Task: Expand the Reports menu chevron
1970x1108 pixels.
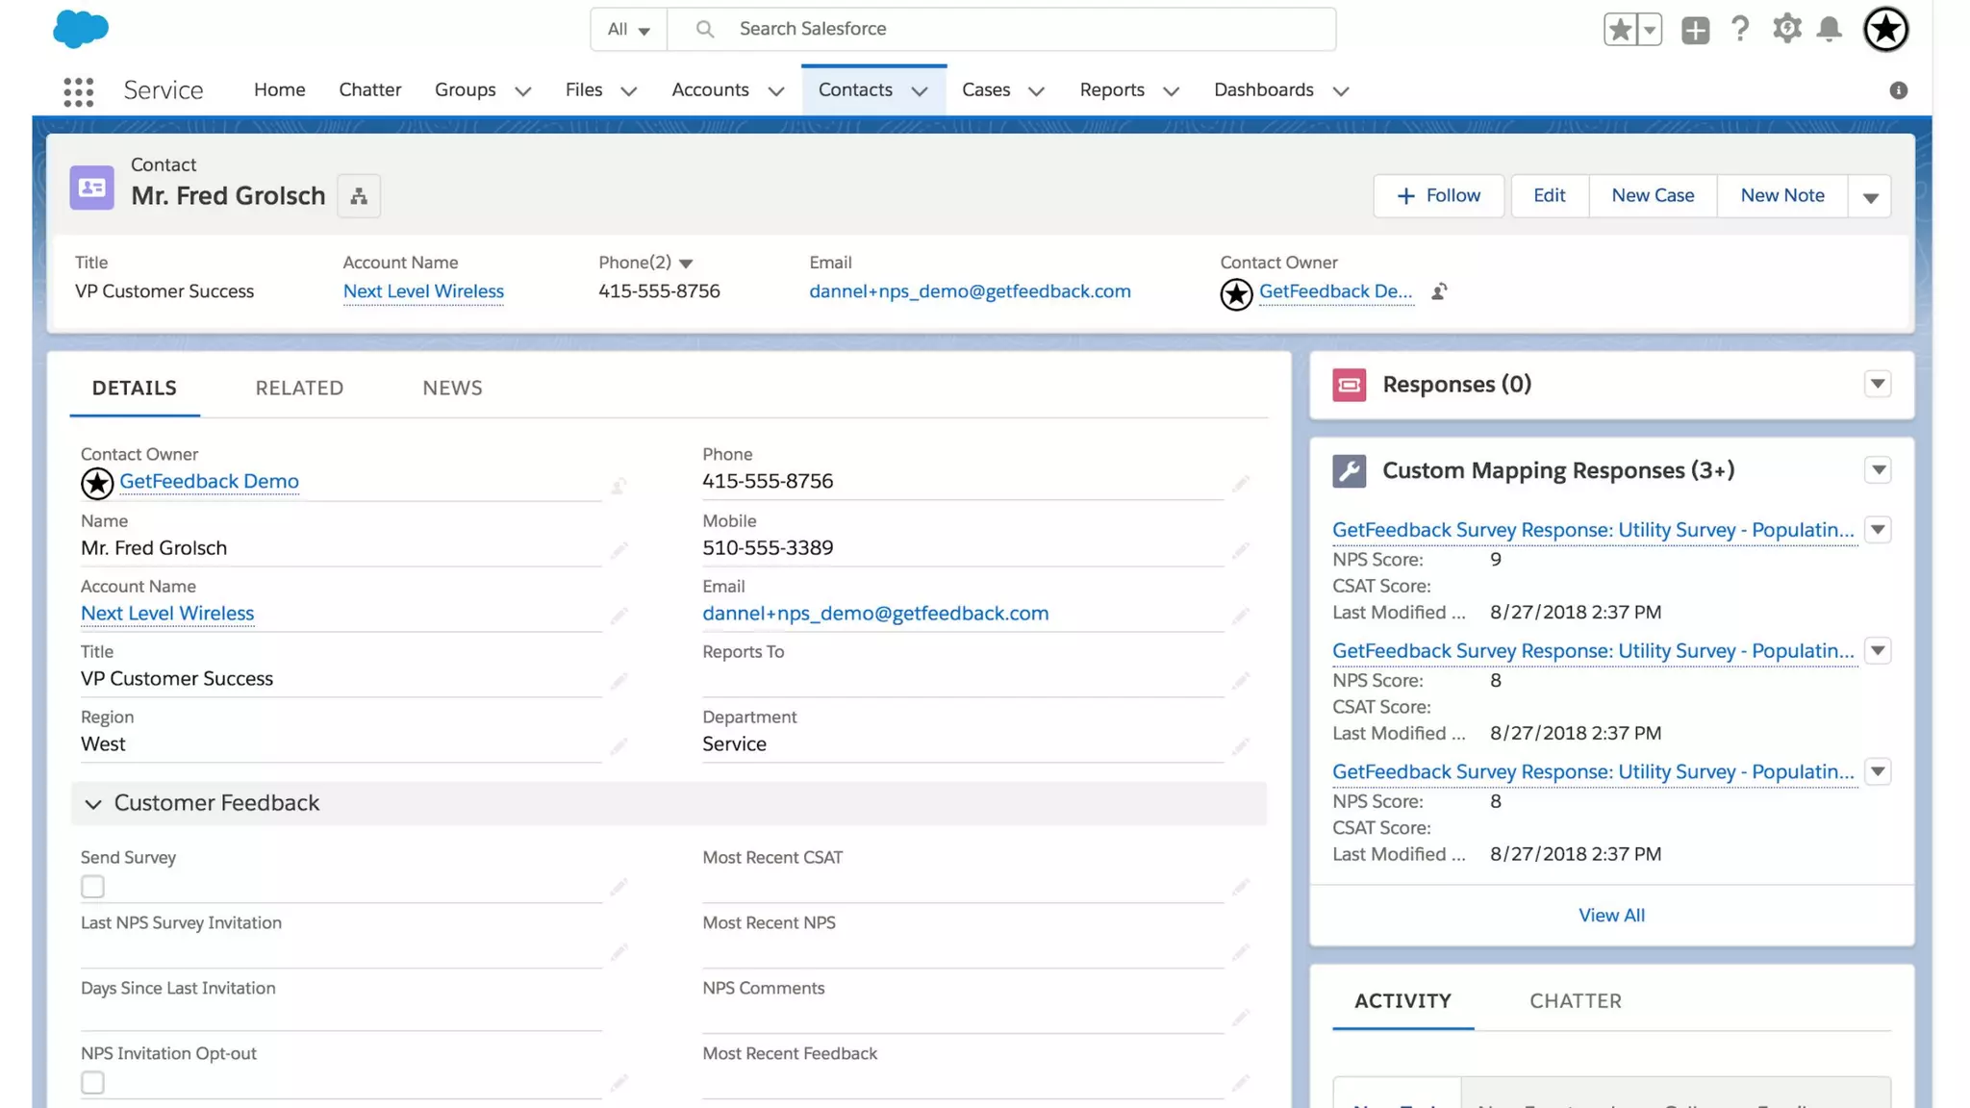Action: click(1171, 91)
